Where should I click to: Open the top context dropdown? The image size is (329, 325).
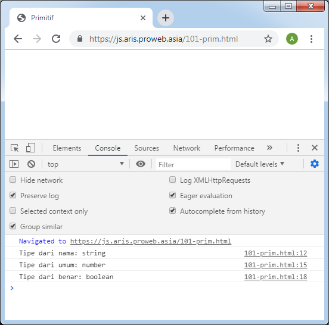[86, 164]
